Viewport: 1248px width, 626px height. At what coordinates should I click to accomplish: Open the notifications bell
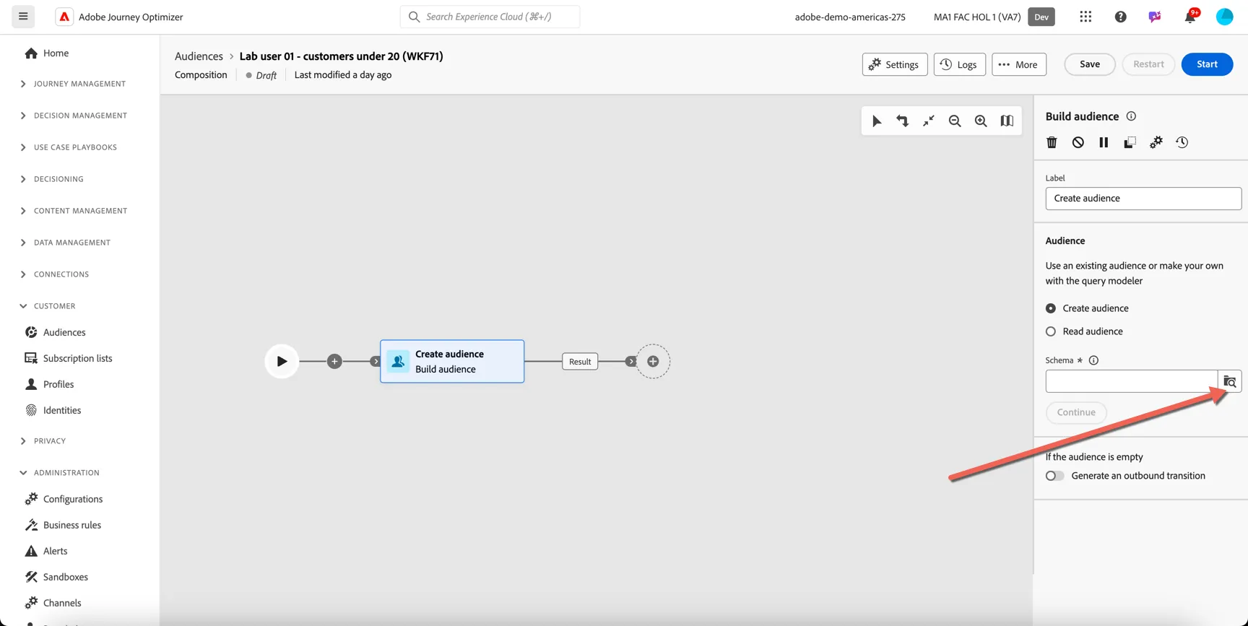click(x=1189, y=17)
